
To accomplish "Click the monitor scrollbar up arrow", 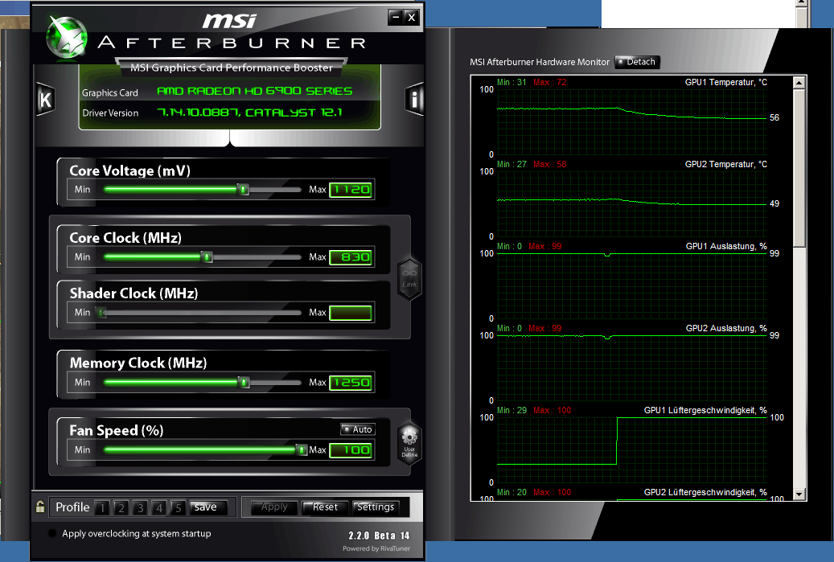I will 799,83.
